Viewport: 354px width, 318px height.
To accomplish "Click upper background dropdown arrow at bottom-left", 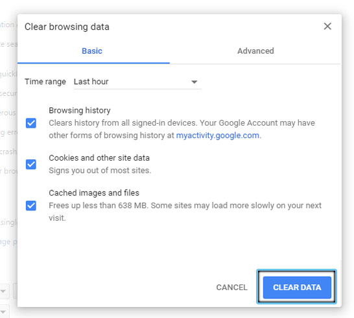I will click(x=3, y=291).
